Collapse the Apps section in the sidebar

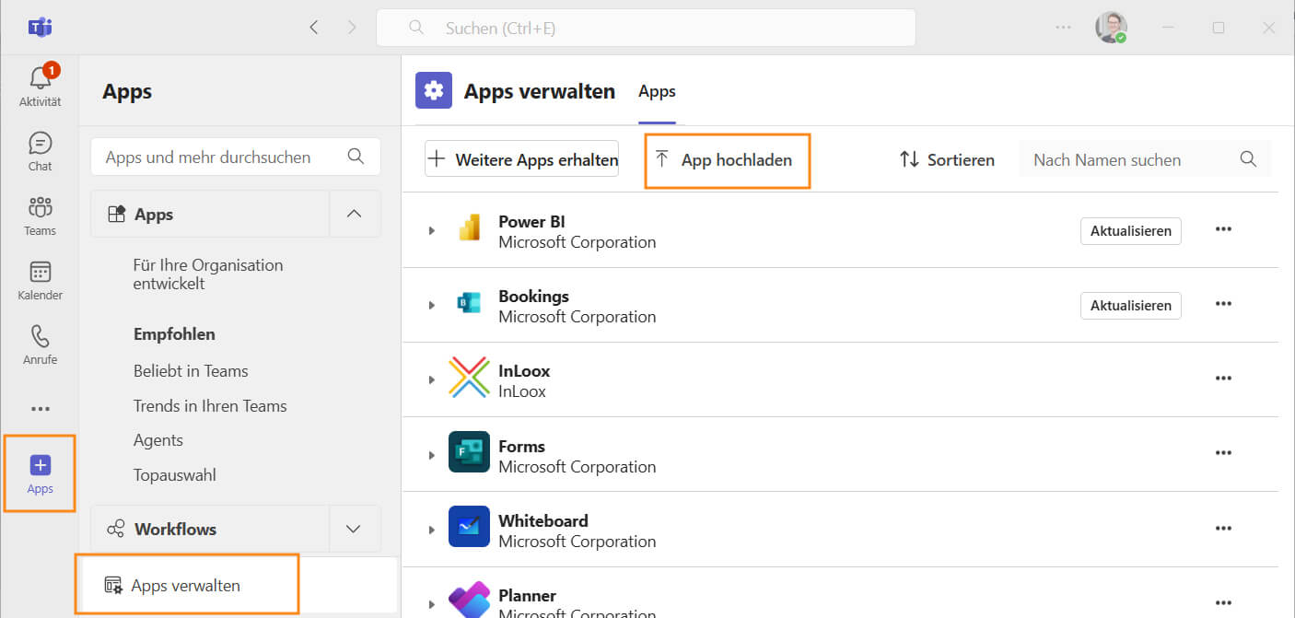355,213
